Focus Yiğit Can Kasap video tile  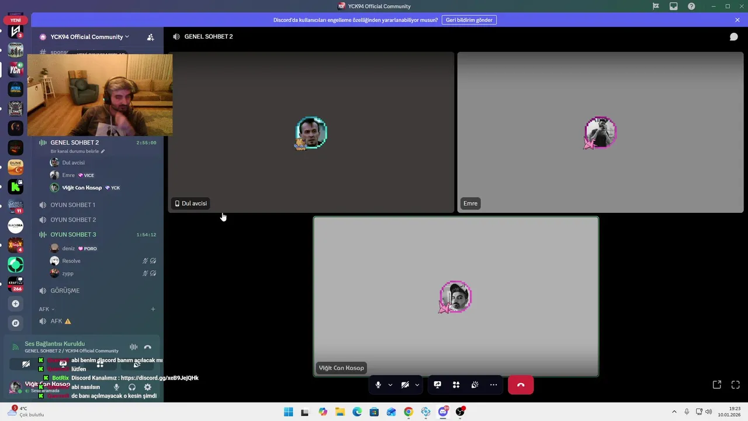point(456,296)
